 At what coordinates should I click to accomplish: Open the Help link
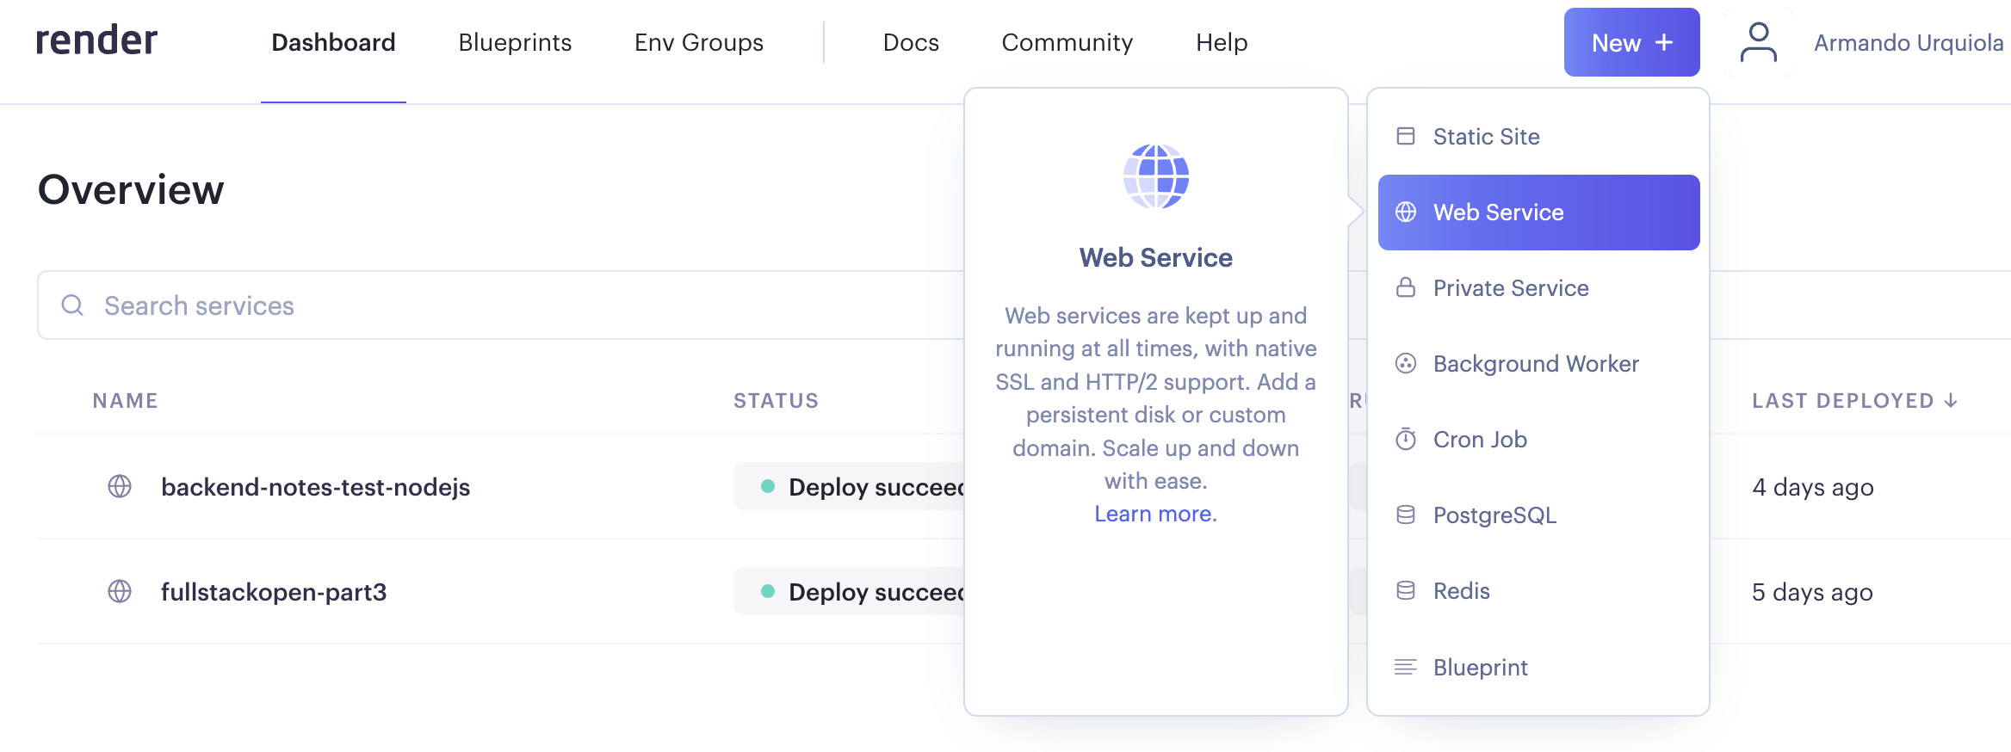[x=1222, y=42]
